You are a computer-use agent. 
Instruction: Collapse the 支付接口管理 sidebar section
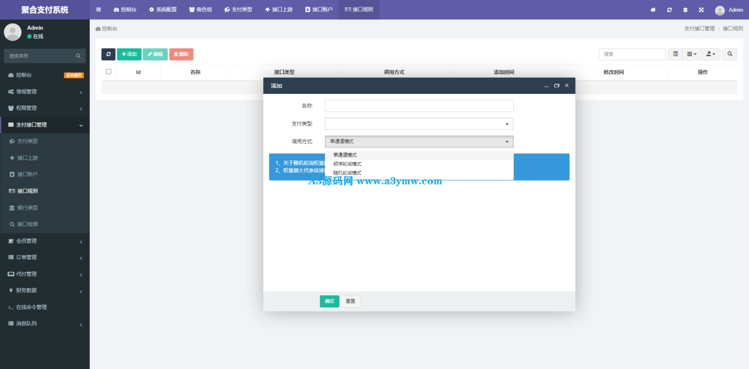point(45,125)
